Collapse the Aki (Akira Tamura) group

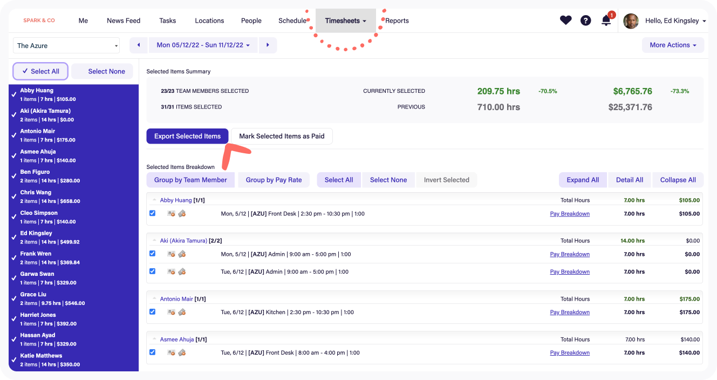tap(155, 241)
